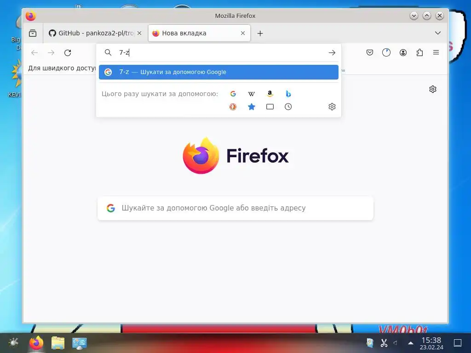This screenshot has width=471, height=353.
Task: Search this time with Bing icon
Action: [288, 94]
